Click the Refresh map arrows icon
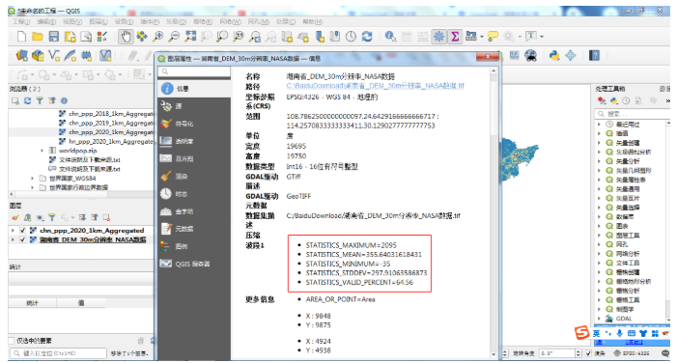Image resolution: width=677 pixels, height=363 pixels. (x=367, y=37)
